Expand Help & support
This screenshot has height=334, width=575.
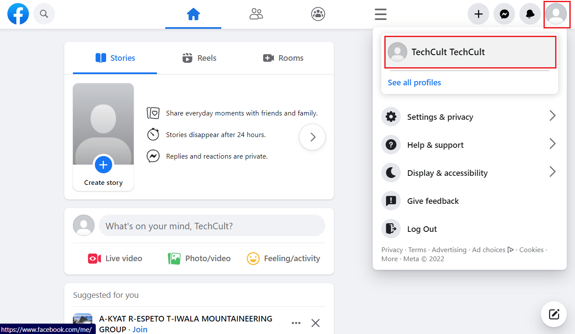point(435,145)
